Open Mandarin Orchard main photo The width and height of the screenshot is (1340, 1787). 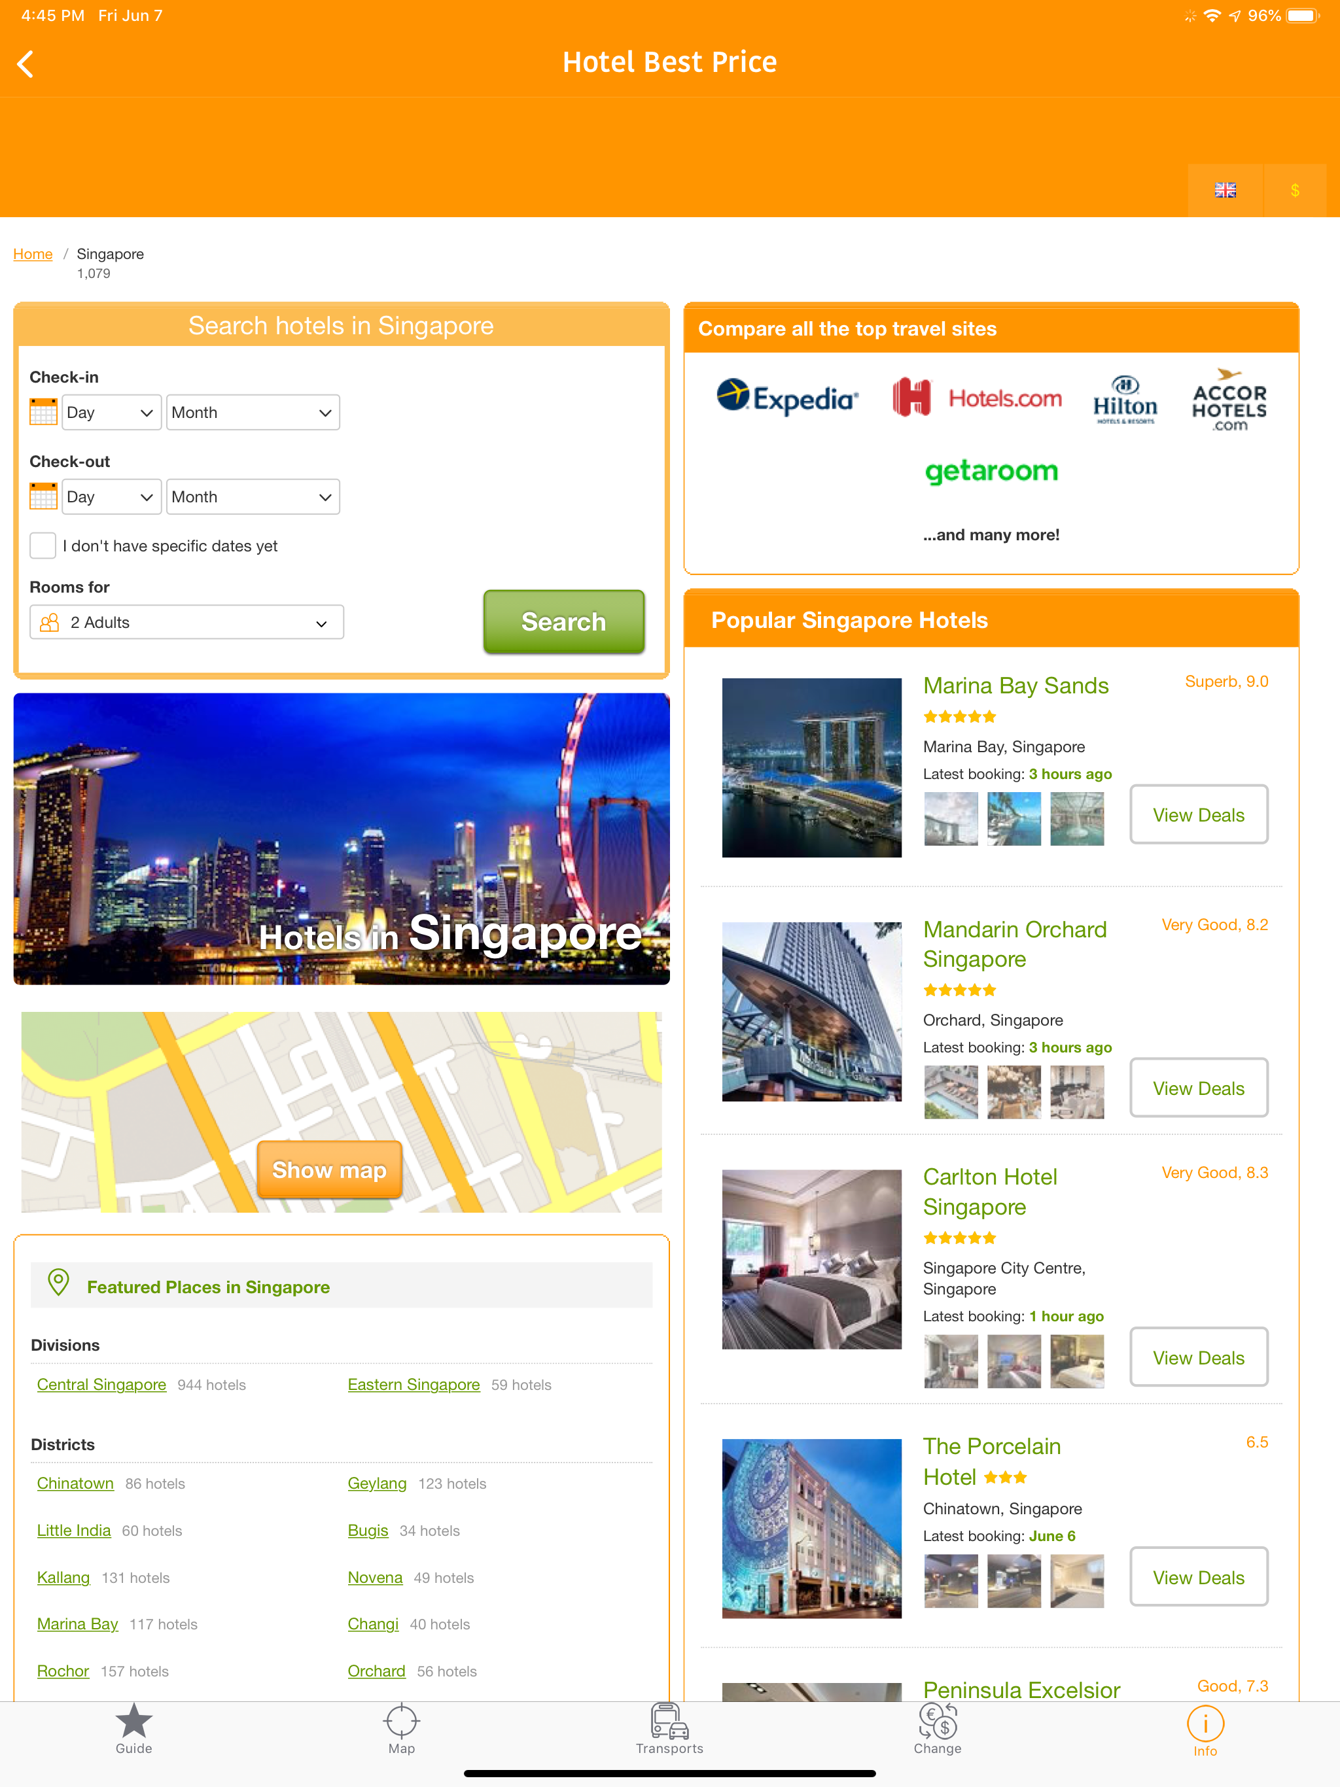pos(811,1013)
